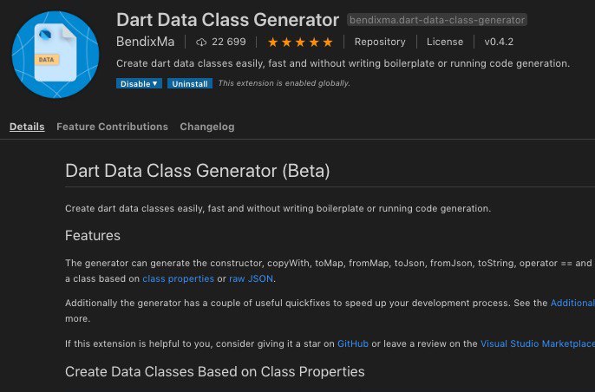Image resolution: width=595 pixels, height=392 pixels.
Task: Uninstall the extension
Action: [190, 83]
